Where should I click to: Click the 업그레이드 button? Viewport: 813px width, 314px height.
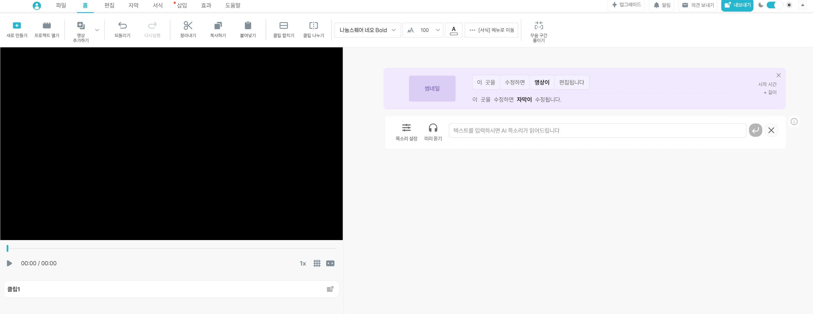point(626,5)
